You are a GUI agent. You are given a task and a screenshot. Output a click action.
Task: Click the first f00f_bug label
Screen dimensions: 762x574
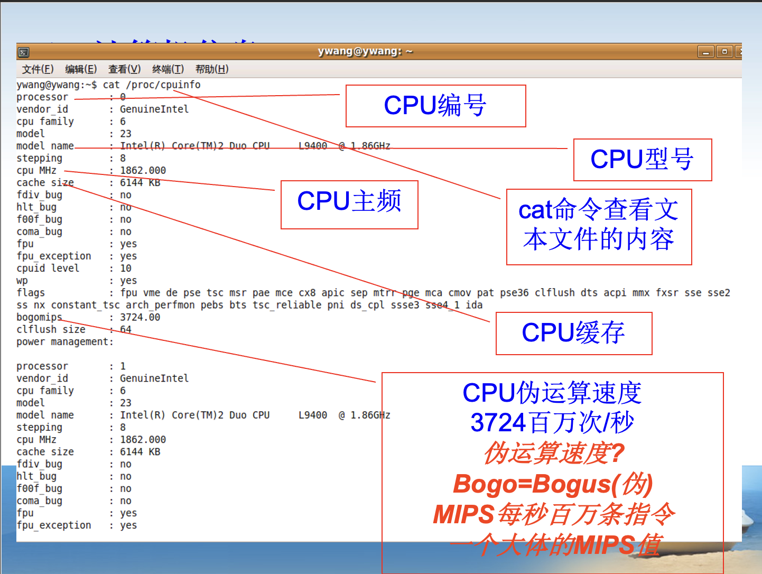39,219
